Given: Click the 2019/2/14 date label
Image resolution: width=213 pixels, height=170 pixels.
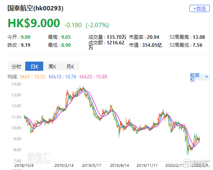Looking at the screenshot, I should pos(64,166).
